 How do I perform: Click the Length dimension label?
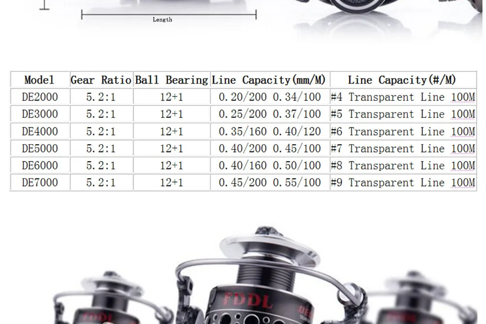(x=162, y=19)
